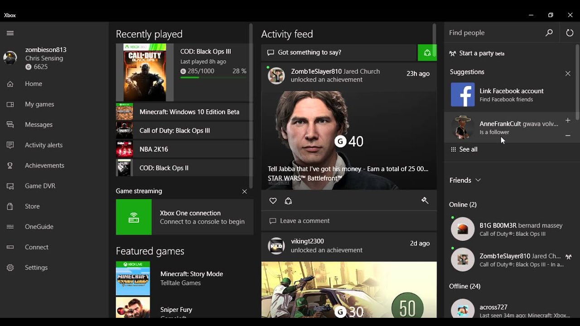Viewport: 580px width, 326px height.
Task: Add AnneFrankCult as a friend
Action: [568, 120]
